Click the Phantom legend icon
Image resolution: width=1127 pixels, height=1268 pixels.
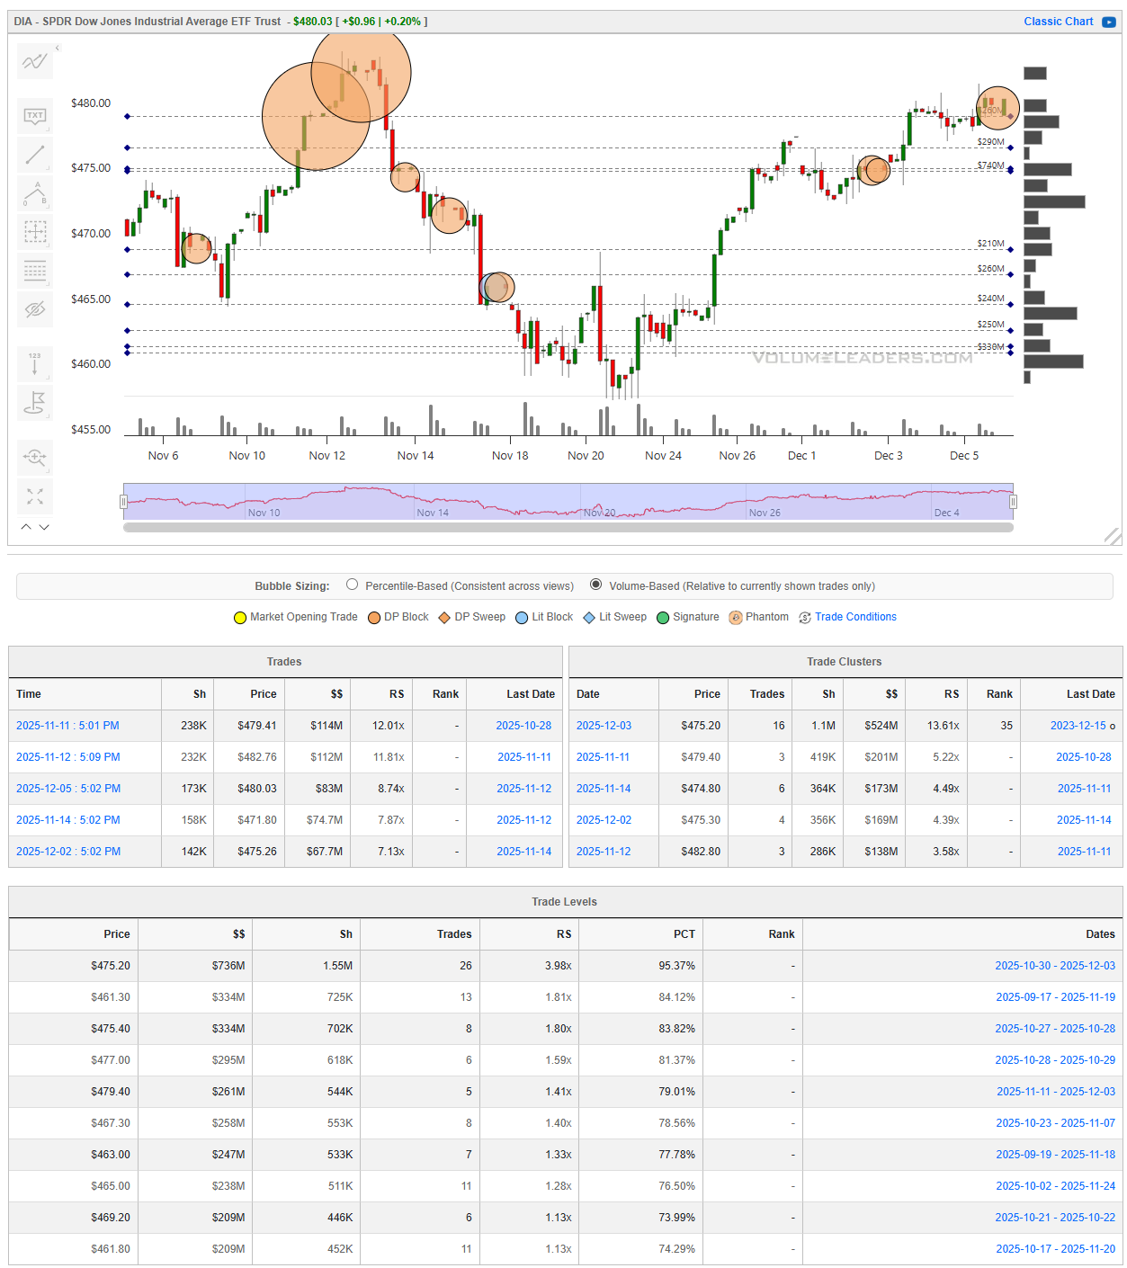(736, 618)
